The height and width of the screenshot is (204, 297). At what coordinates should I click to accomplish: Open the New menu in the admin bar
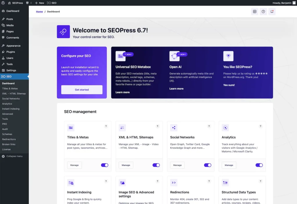click(39, 3)
